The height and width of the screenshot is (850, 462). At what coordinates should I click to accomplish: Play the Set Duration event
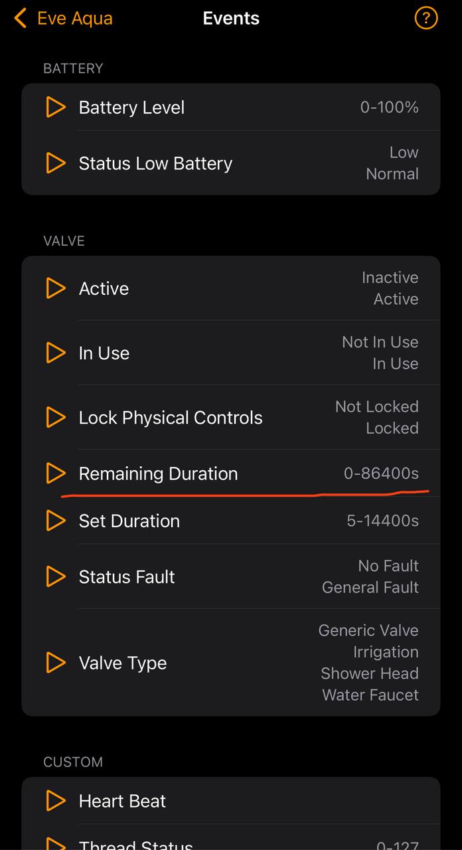56,521
